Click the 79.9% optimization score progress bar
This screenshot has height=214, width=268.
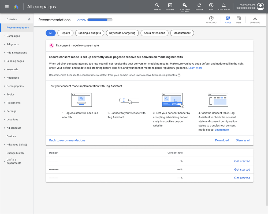point(100,20)
